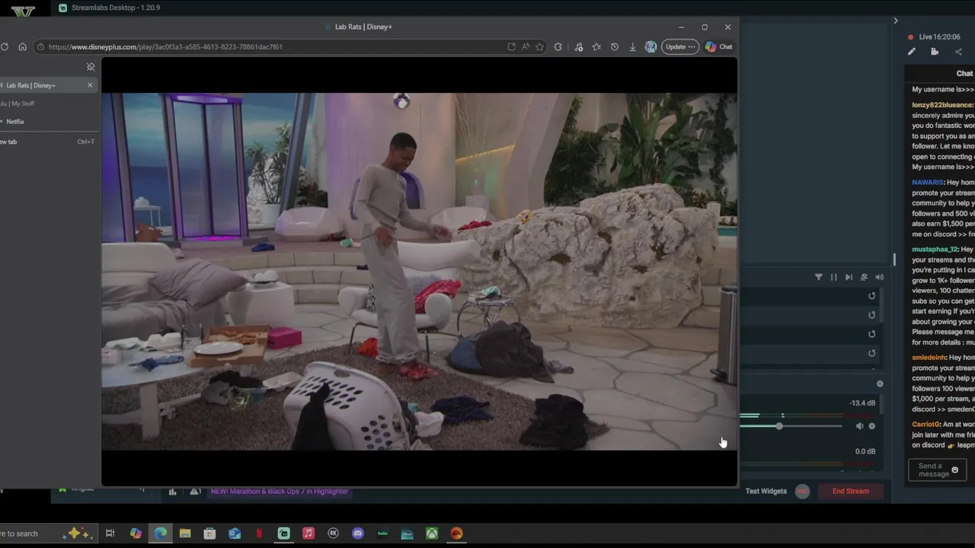Switch to Streamlabs Desktop in taskbar

click(283, 534)
